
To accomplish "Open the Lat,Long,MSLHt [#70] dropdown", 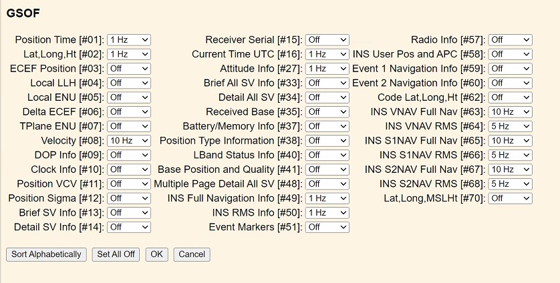I will [510, 198].
